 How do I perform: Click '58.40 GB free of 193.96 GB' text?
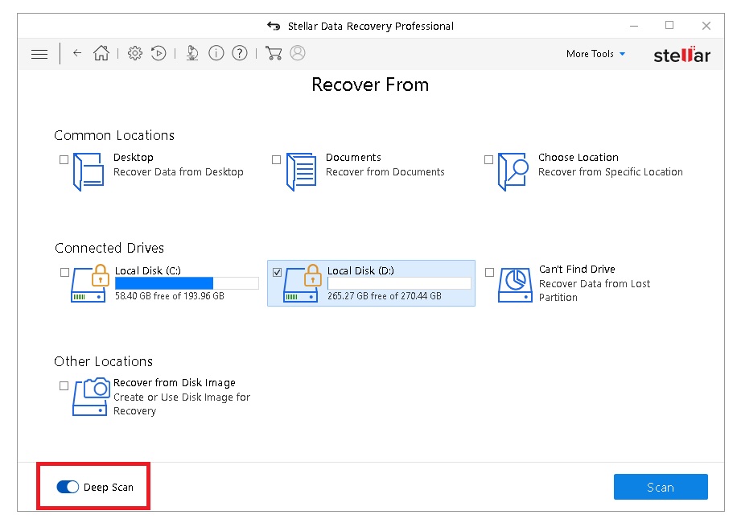pyautogui.click(x=170, y=296)
